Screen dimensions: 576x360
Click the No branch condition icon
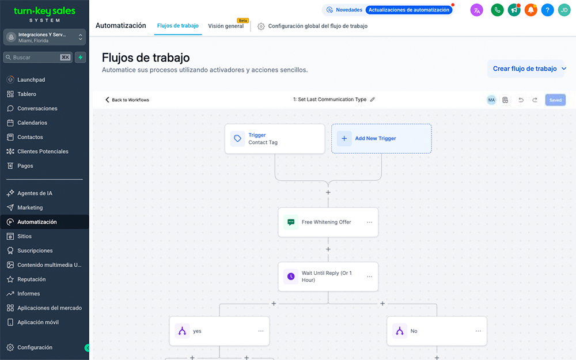click(400, 331)
